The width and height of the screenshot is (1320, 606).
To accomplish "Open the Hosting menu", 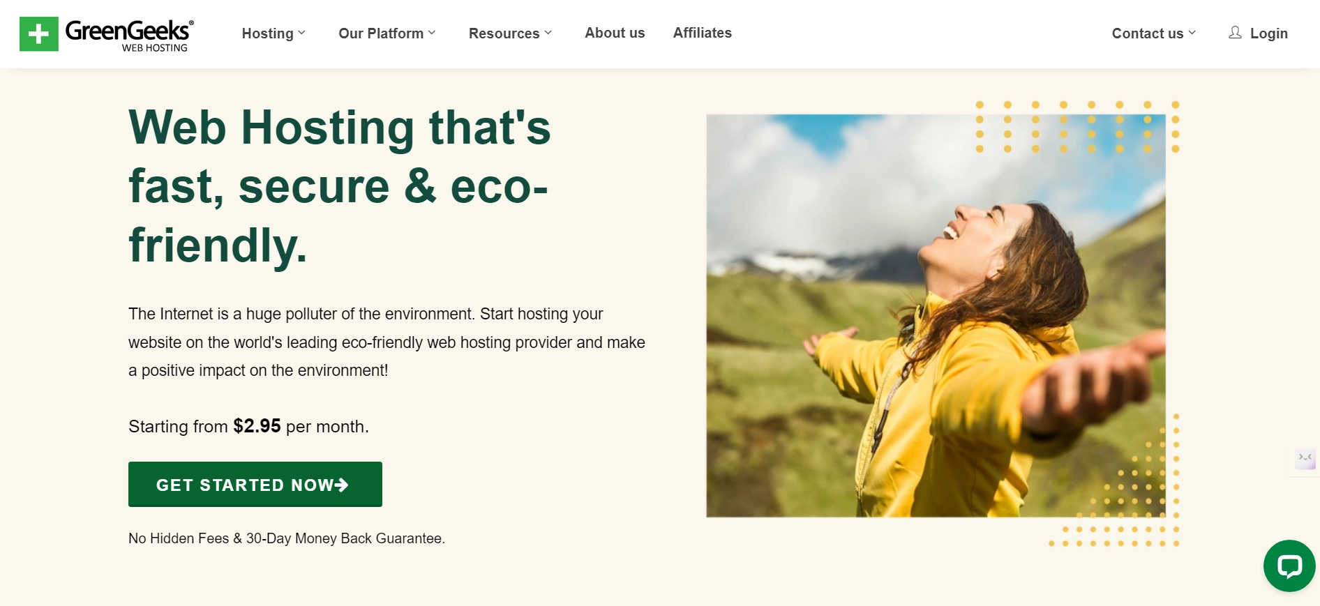I will (x=267, y=33).
